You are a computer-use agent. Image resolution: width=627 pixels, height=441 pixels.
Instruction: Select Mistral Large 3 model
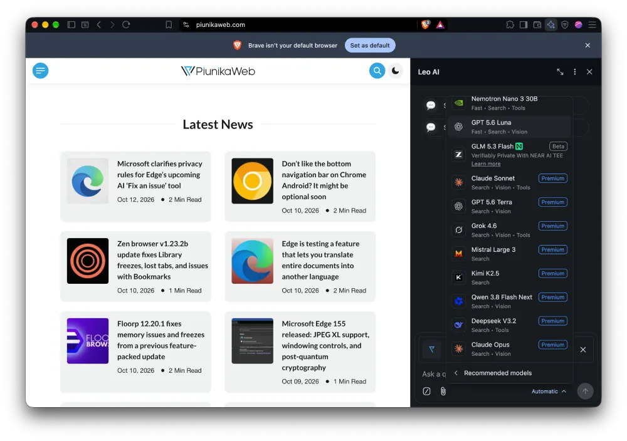(508, 254)
